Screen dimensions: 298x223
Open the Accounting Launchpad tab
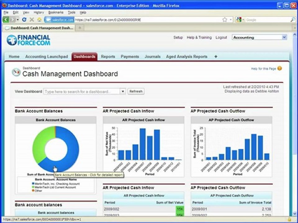click(47, 56)
